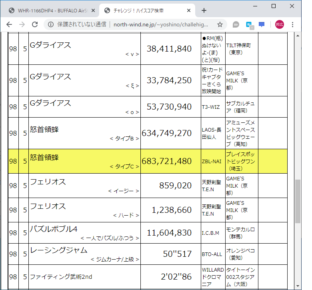The image size is (312, 290).
Task: Click score 33,784,250
Action: click(169, 80)
